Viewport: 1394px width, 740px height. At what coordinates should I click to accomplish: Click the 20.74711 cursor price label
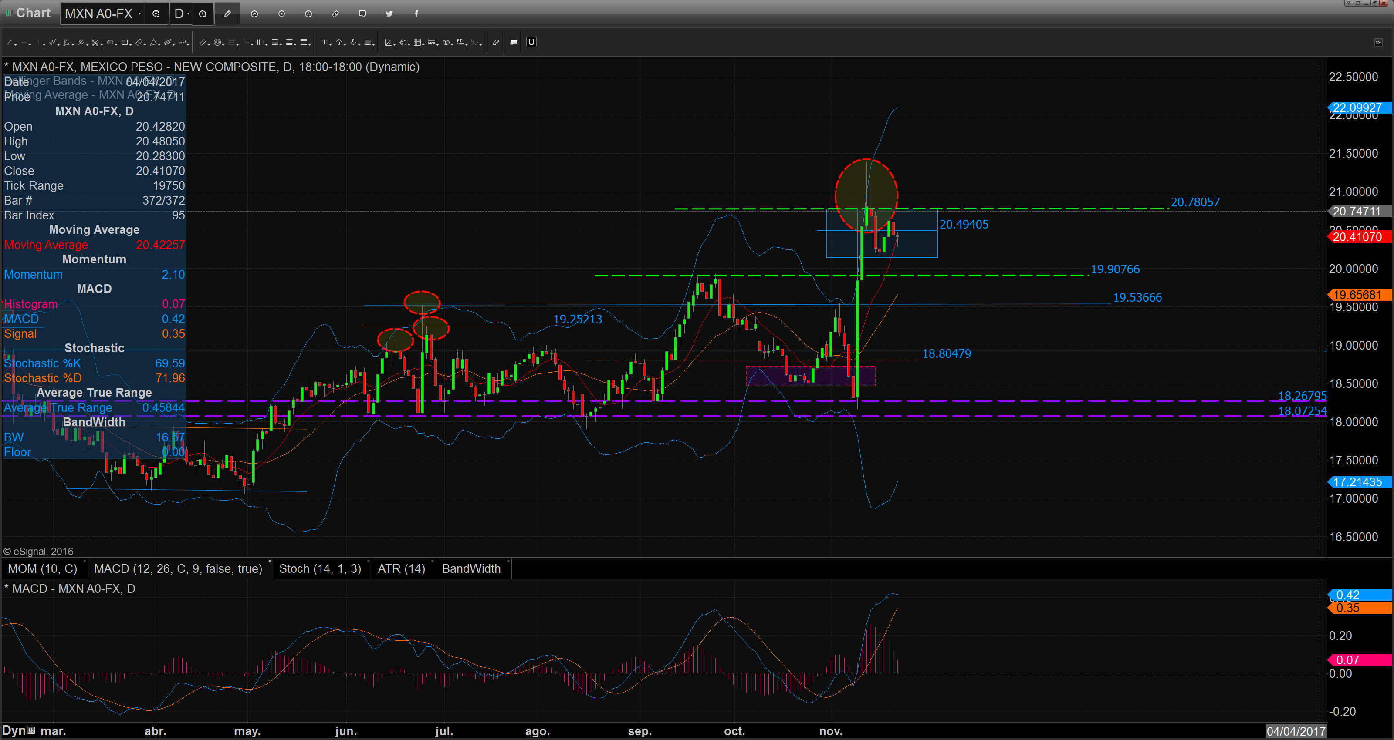pos(1359,212)
